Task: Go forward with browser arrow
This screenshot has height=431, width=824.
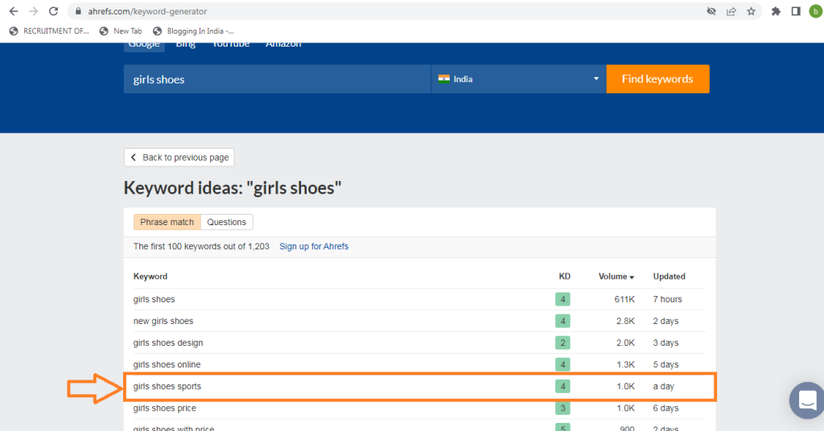Action: pyautogui.click(x=34, y=11)
